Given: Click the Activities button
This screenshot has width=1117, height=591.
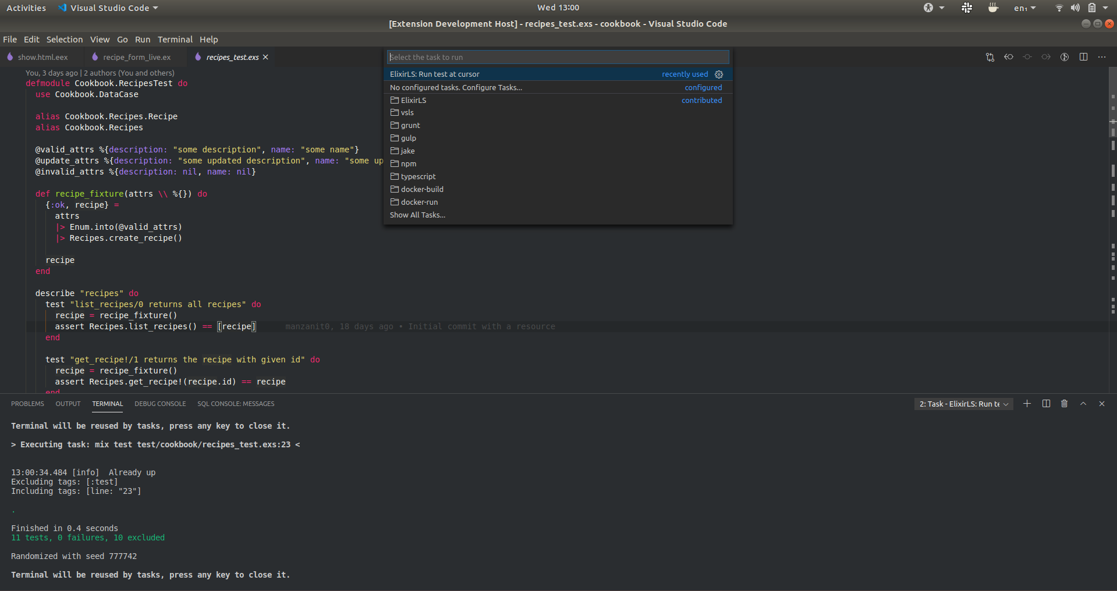Looking at the screenshot, I should tap(26, 8).
